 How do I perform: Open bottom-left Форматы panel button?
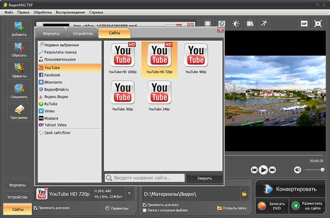[x=17, y=185]
